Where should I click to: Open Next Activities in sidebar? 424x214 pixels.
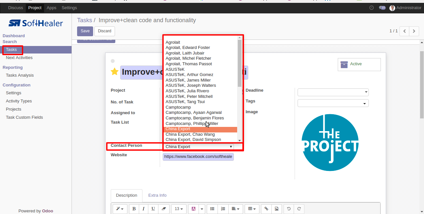[19, 58]
